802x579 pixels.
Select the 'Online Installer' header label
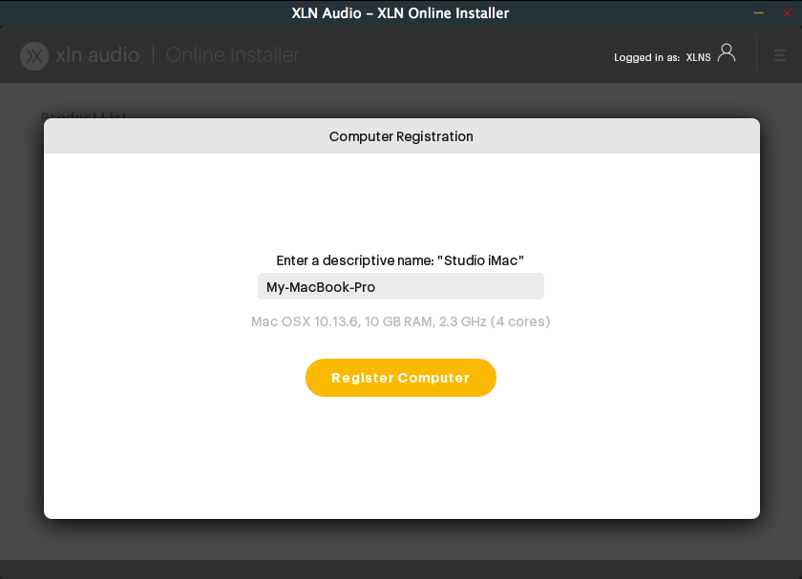click(x=232, y=54)
